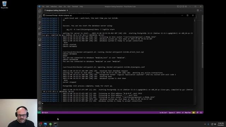226x127 pixels.
Task: Click the 'server started' line in terminal
Action: (69, 45)
